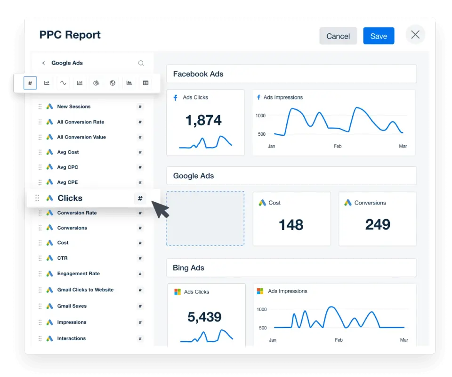Save the PPC Report

(379, 36)
